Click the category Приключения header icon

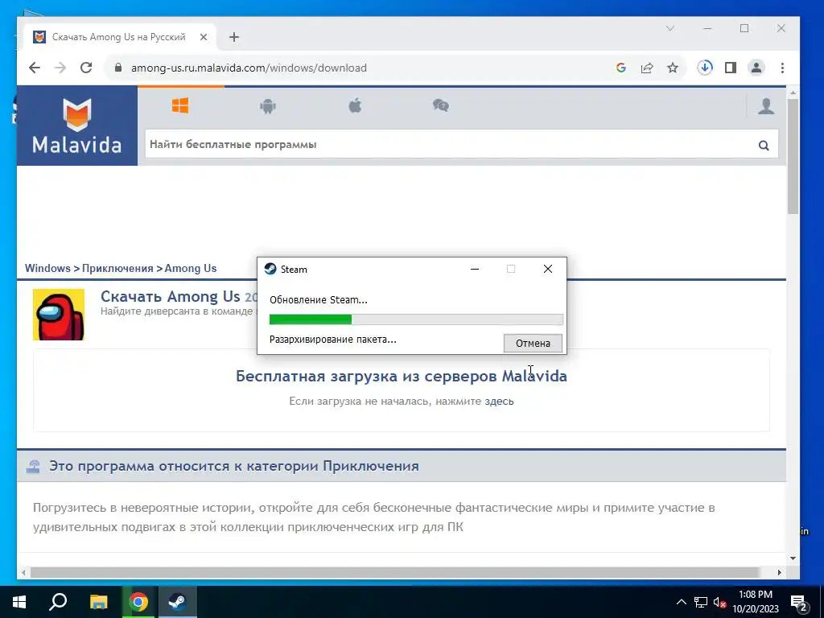(33, 466)
